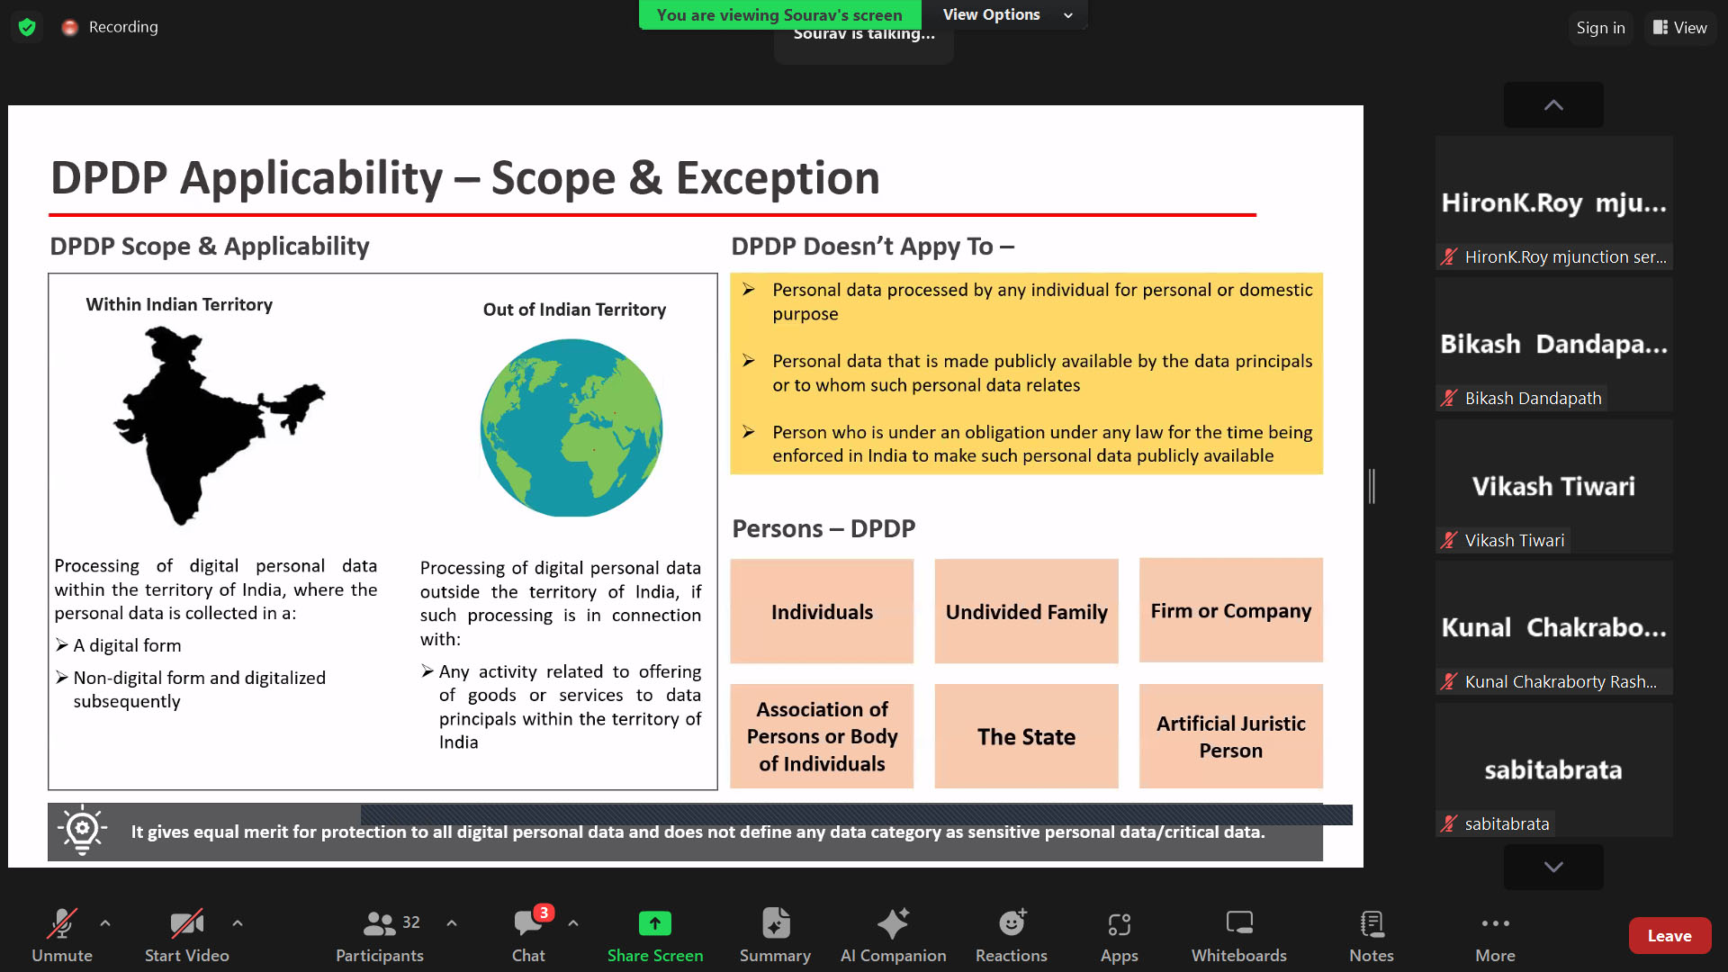Screen dimensions: 1728x972
Task: Unmute the microphone
Action: point(61,935)
